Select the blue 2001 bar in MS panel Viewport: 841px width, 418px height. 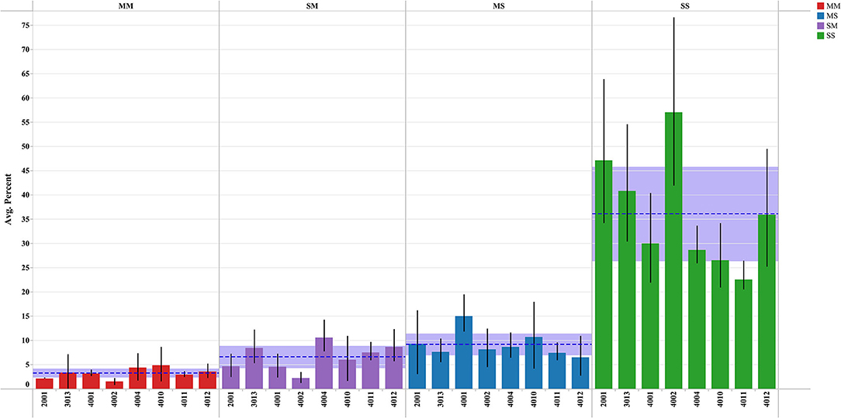point(417,366)
